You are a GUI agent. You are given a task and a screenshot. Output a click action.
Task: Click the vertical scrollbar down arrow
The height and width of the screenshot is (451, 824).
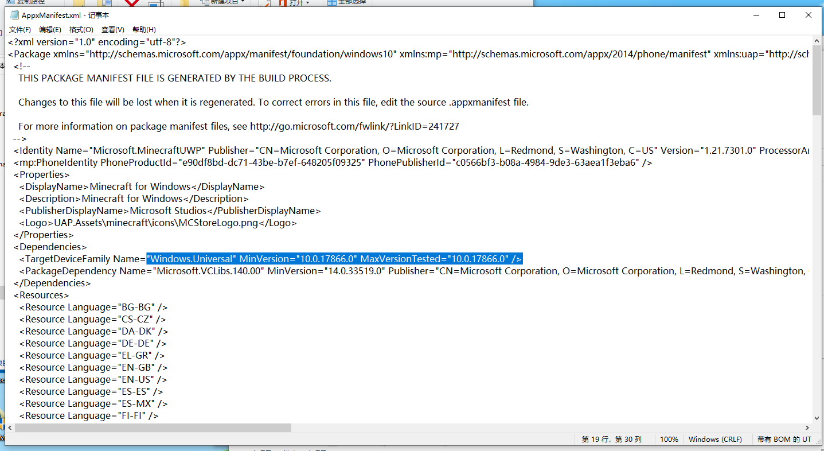(817, 418)
